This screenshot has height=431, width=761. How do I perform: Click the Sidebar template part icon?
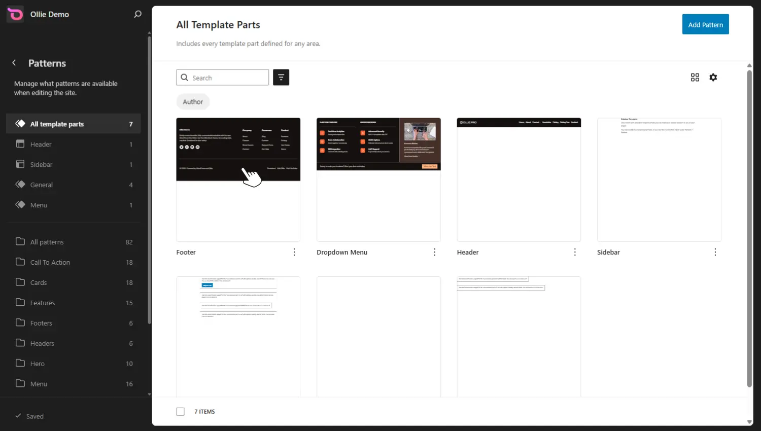(20, 164)
